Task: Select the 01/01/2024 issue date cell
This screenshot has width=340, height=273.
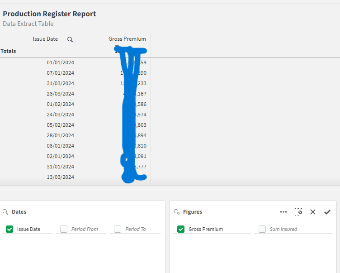Action: (60, 62)
